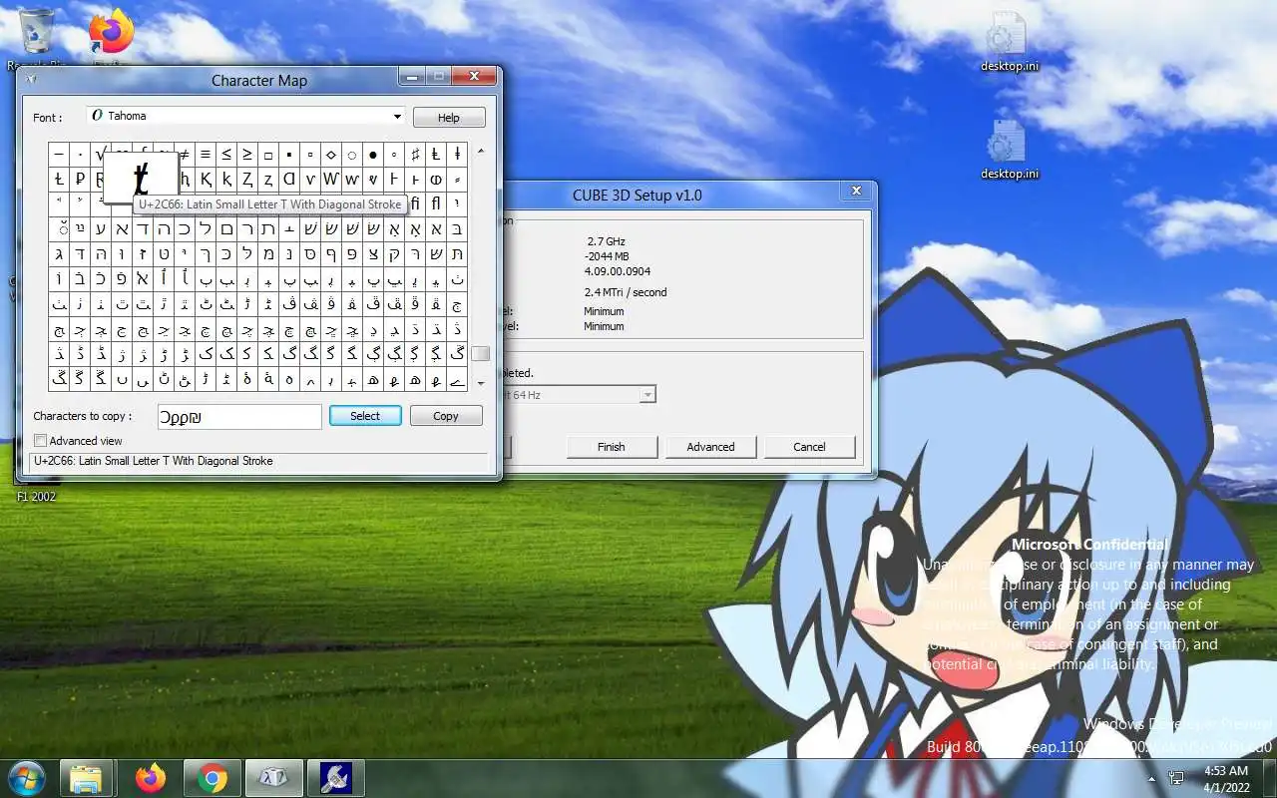Pick the identical-to ≡ character cell

click(x=206, y=155)
